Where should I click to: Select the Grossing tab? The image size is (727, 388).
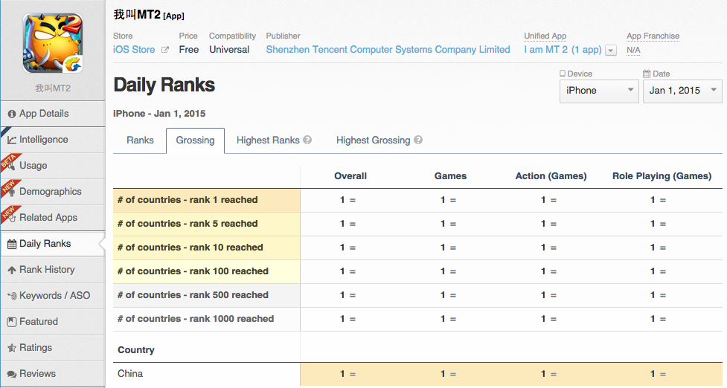pos(195,140)
